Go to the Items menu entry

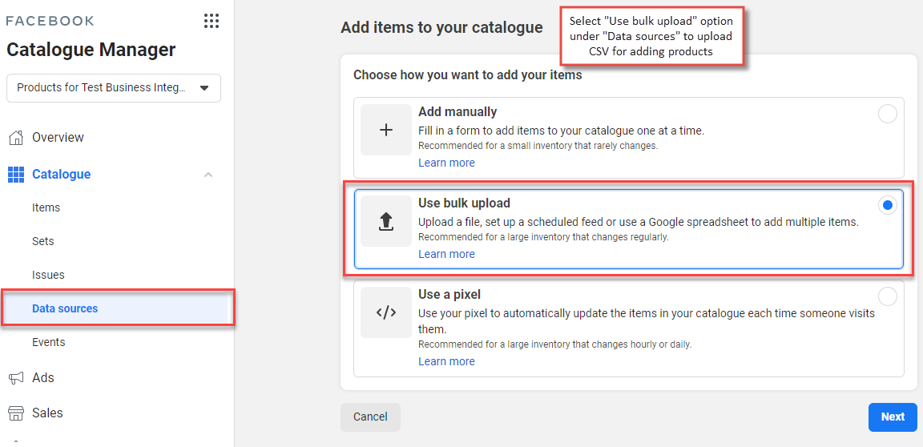pos(46,207)
